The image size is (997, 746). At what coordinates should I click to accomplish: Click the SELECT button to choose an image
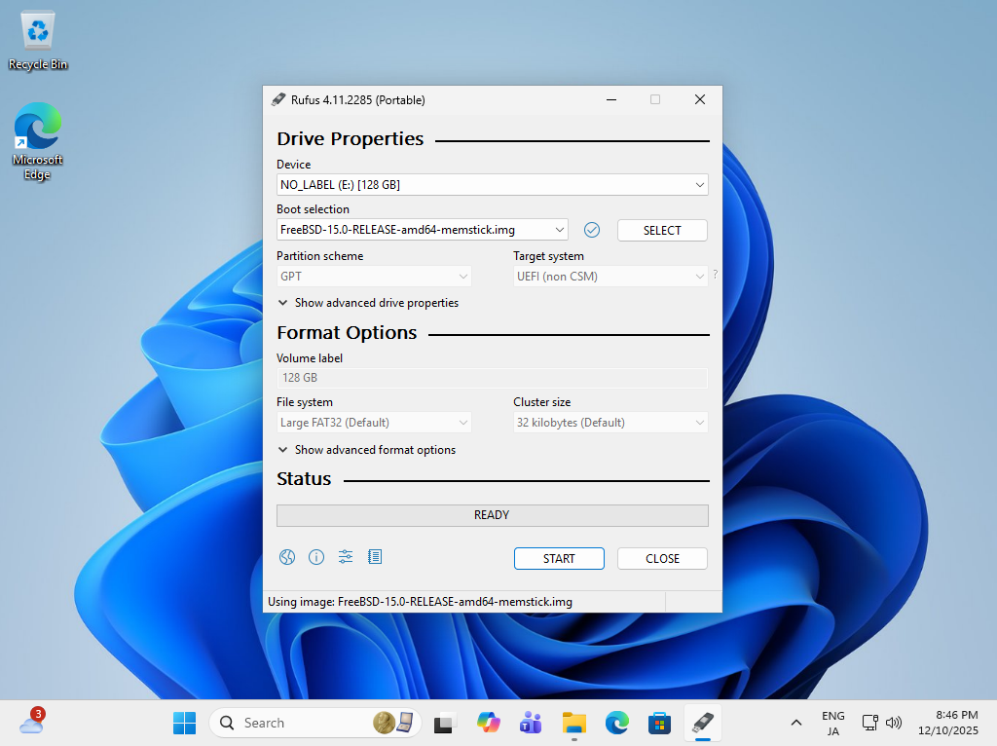pyautogui.click(x=662, y=230)
